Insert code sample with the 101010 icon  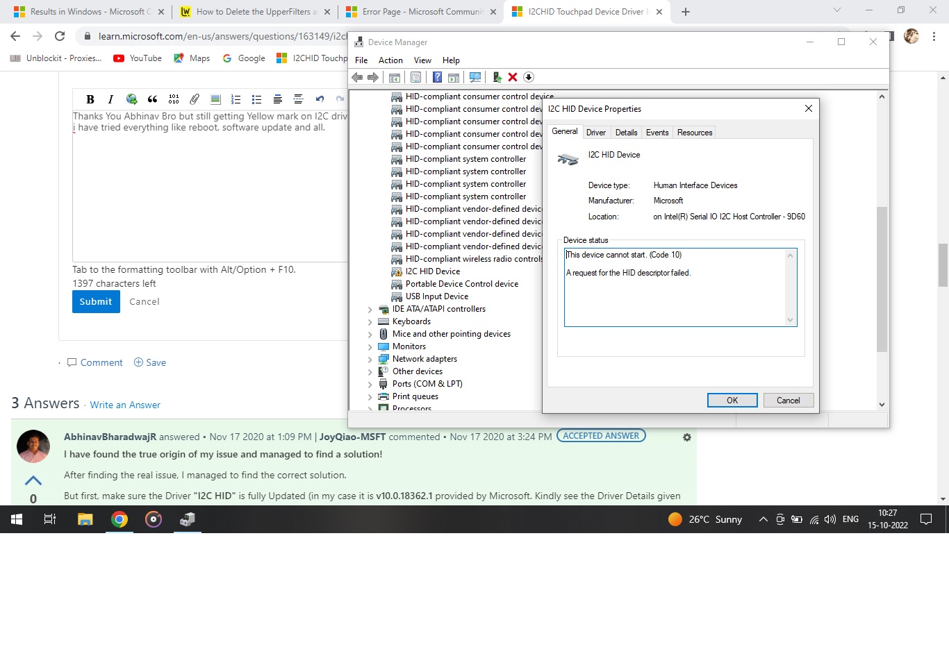[x=174, y=99]
